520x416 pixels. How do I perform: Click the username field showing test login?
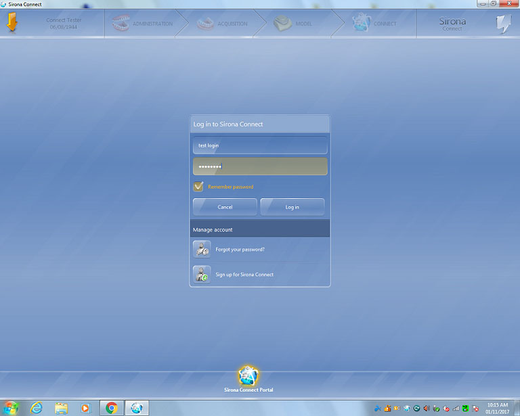pyautogui.click(x=260, y=145)
